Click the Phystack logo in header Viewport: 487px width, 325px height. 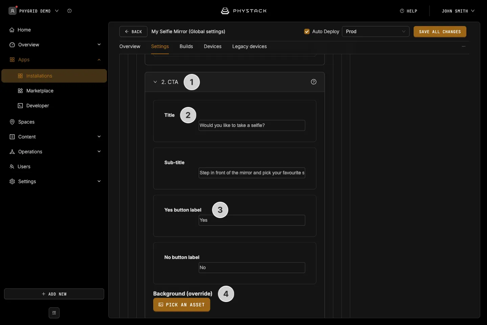[x=243, y=11]
